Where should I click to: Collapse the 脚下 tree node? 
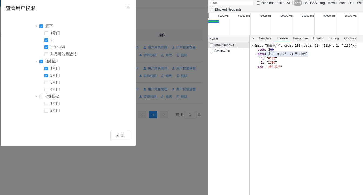[x=36, y=26]
